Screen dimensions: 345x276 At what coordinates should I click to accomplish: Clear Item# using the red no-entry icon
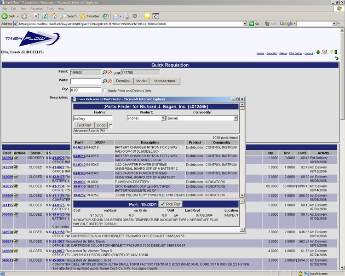pyautogui.click(x=109, y=72)
